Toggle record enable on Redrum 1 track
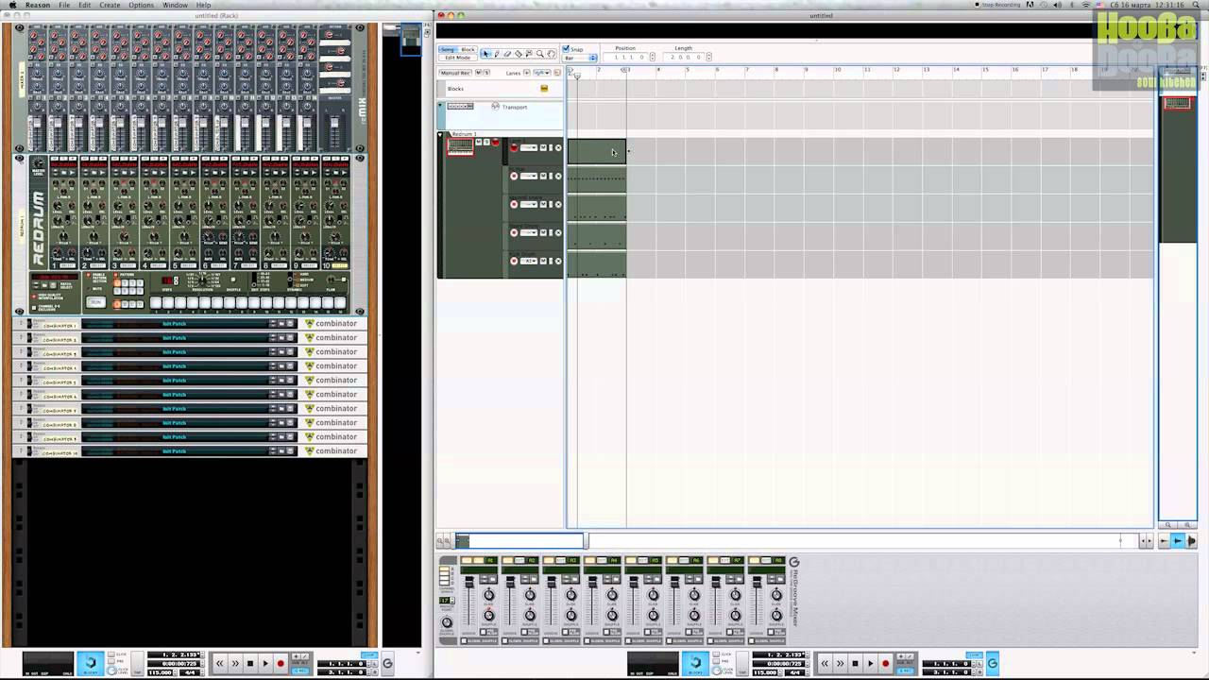The height and width of the screenshot is (680, 1209). point(495,143)
